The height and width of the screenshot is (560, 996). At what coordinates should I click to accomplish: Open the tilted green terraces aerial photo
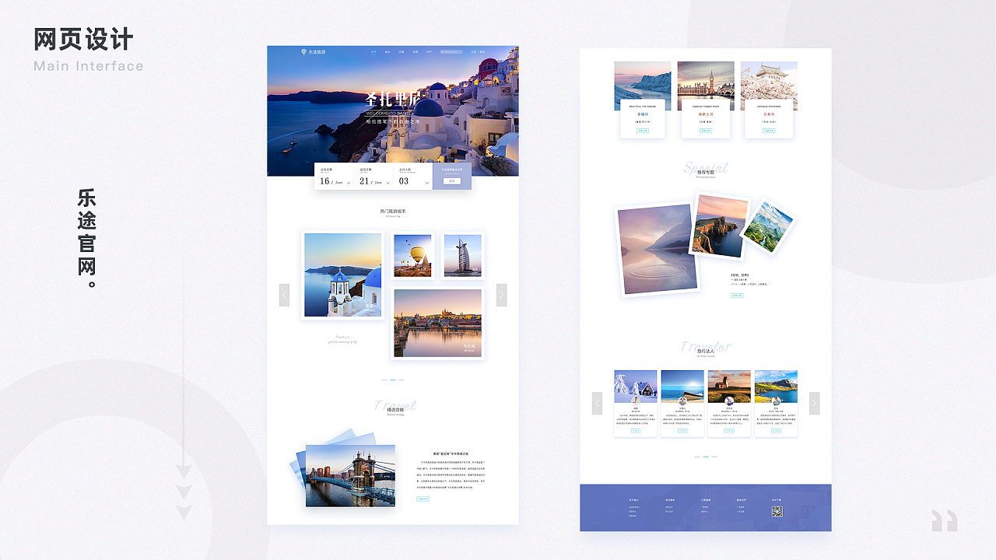click(767, 228)
